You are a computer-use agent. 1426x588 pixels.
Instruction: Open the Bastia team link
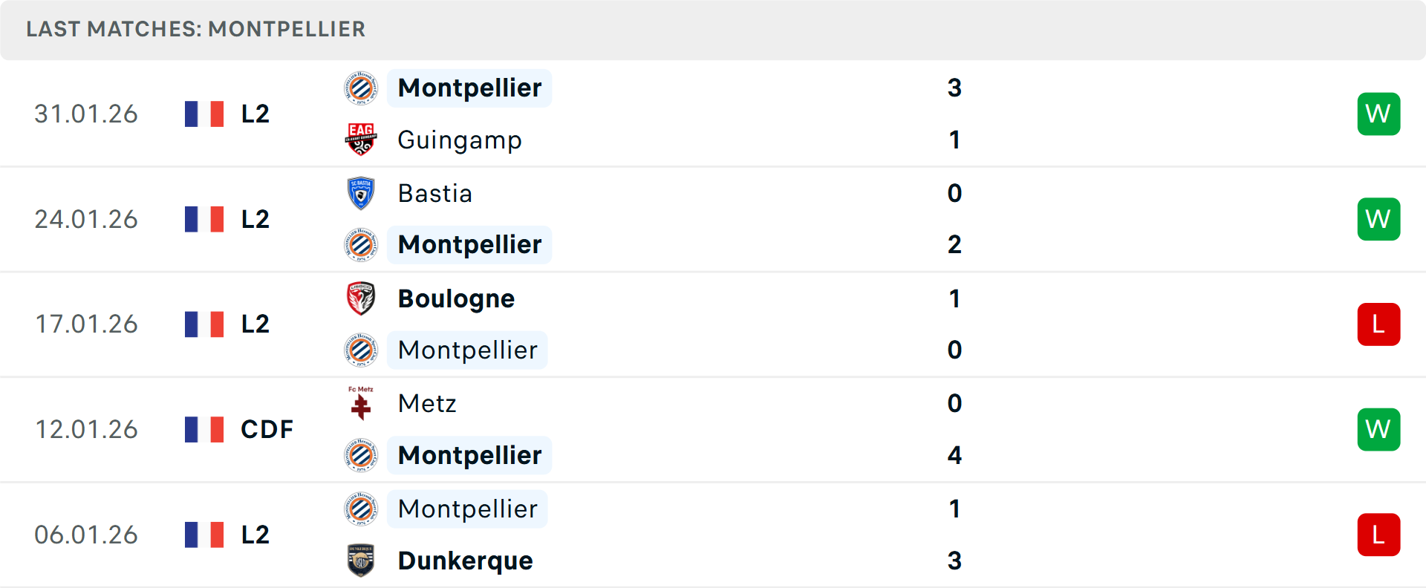pos(435,193)
